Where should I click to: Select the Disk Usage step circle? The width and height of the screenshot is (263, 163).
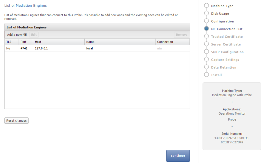pos(206,13)
